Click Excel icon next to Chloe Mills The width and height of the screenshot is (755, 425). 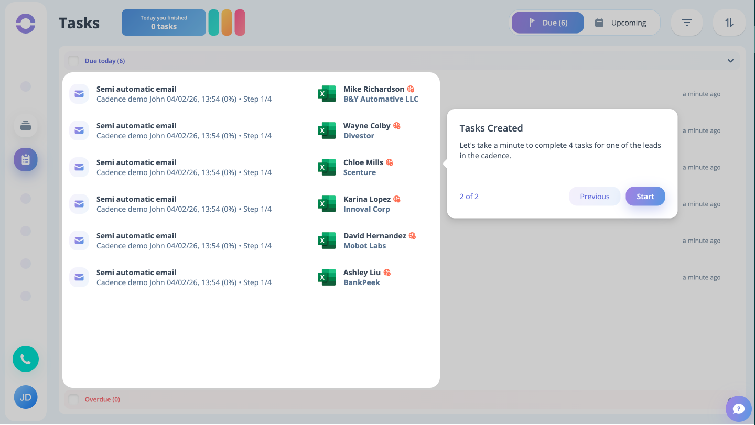(x=326, y=167)
